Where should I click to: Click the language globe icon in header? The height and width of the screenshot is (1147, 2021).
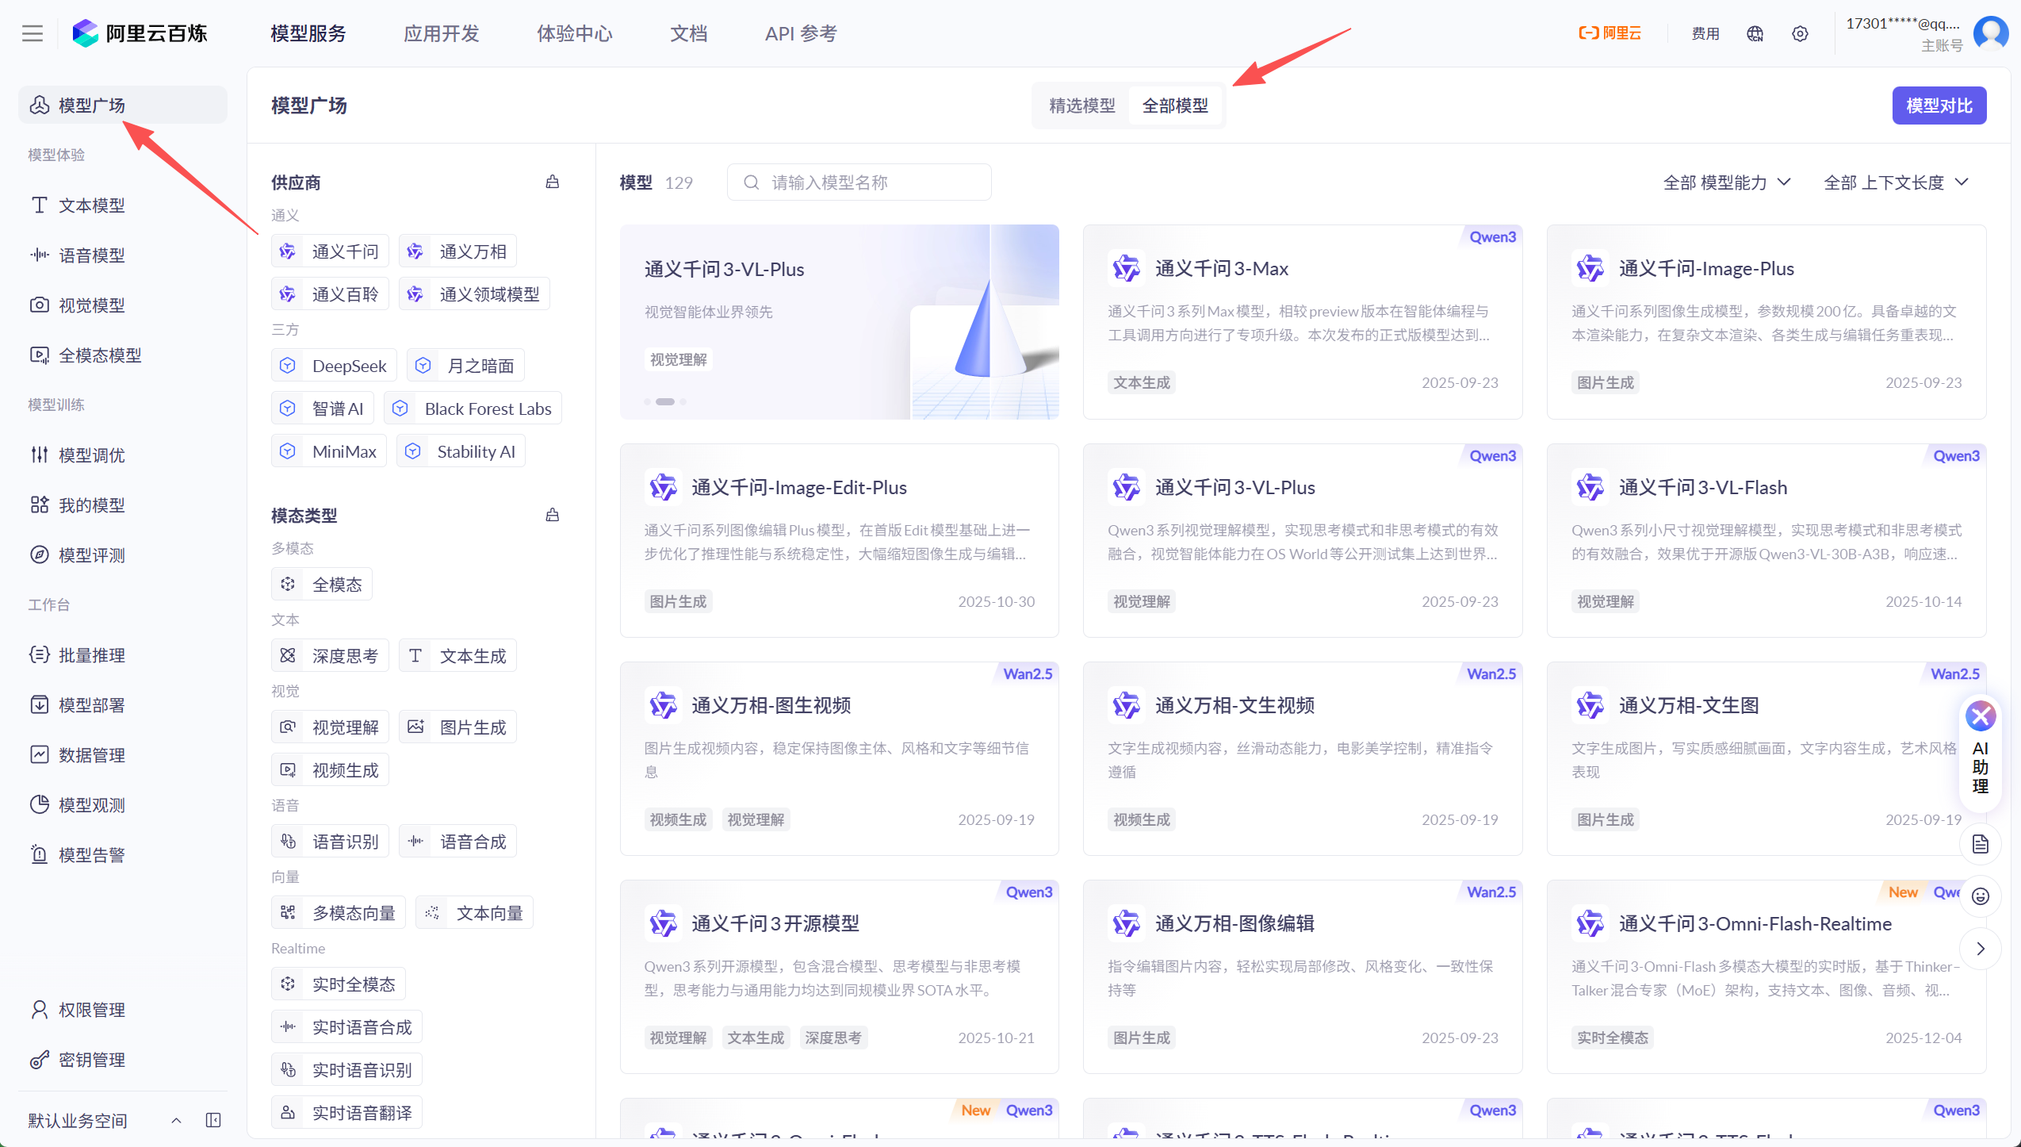point(1755,33)
